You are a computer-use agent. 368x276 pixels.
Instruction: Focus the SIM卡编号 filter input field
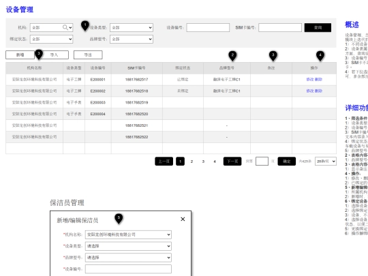coord(280,27)
